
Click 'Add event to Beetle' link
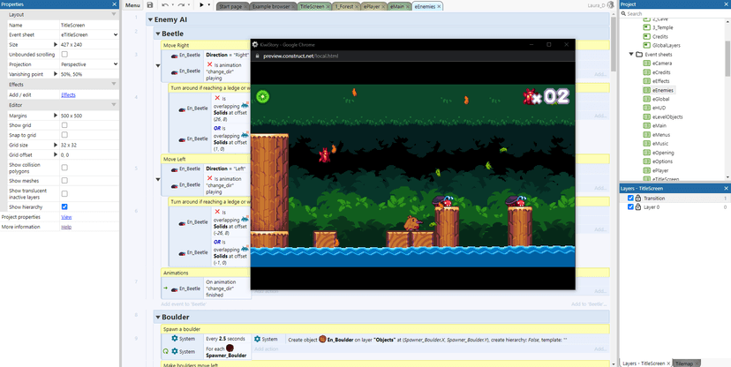(x=184, y=304)
